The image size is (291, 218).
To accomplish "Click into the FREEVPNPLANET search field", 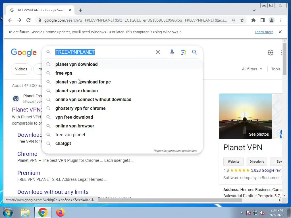I will (x=104, y=52).
